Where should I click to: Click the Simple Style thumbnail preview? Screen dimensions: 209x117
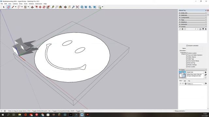[x=182, y=75]
